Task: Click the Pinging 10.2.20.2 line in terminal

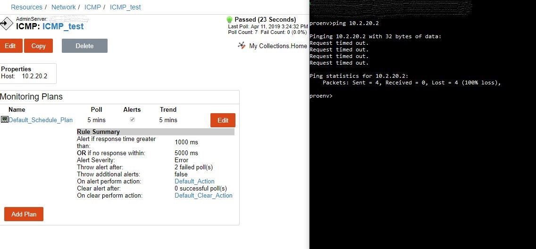Action: [375, 36]
